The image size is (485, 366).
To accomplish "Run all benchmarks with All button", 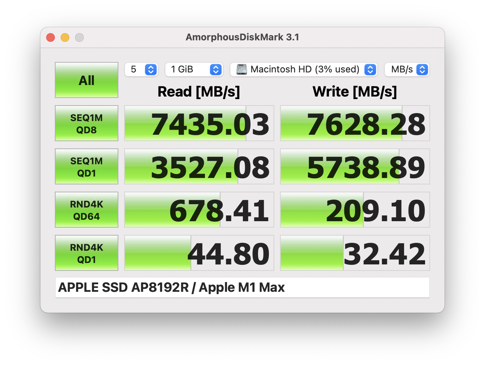I will pyautogui.click(x=87, y=80).
